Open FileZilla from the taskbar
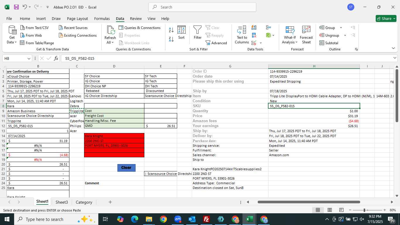Screen dimensions: 400x225 (206, 219)
